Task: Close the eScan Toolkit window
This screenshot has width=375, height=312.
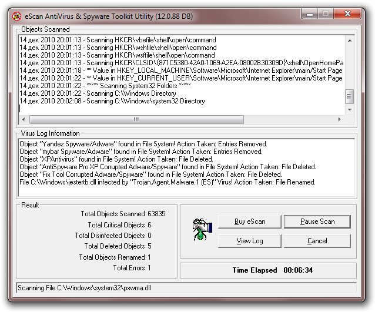Action: click(347, 14)
